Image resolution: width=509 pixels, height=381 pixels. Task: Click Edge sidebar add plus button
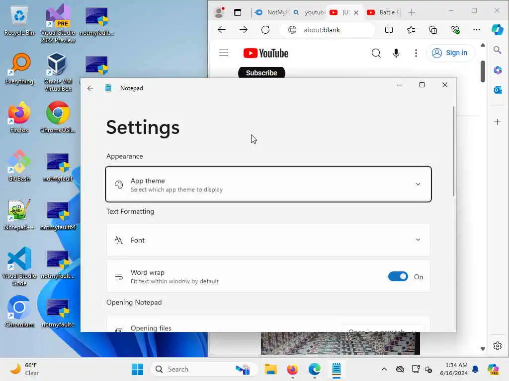pos(497,122)
